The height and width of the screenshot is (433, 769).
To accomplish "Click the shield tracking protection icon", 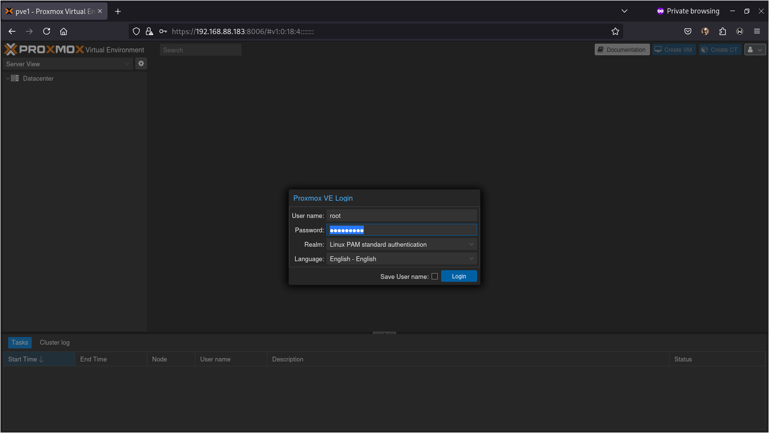I will 136,31.
